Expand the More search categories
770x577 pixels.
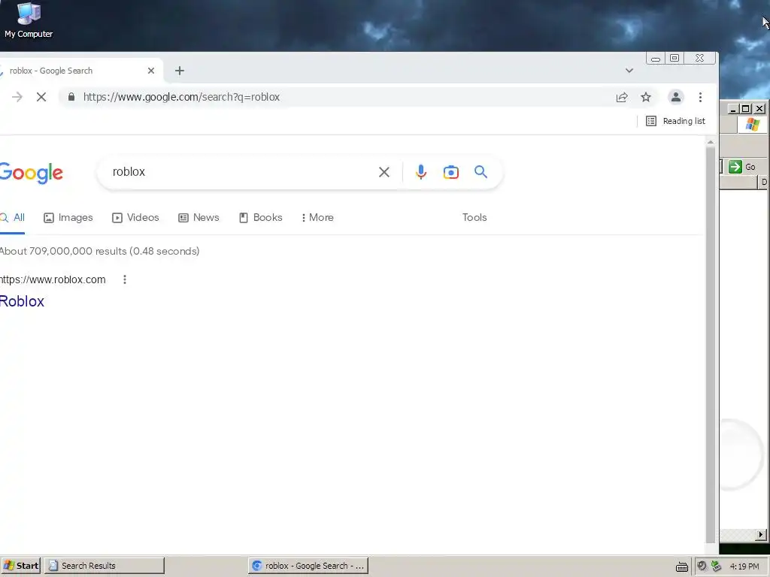(x=318, y=217)
